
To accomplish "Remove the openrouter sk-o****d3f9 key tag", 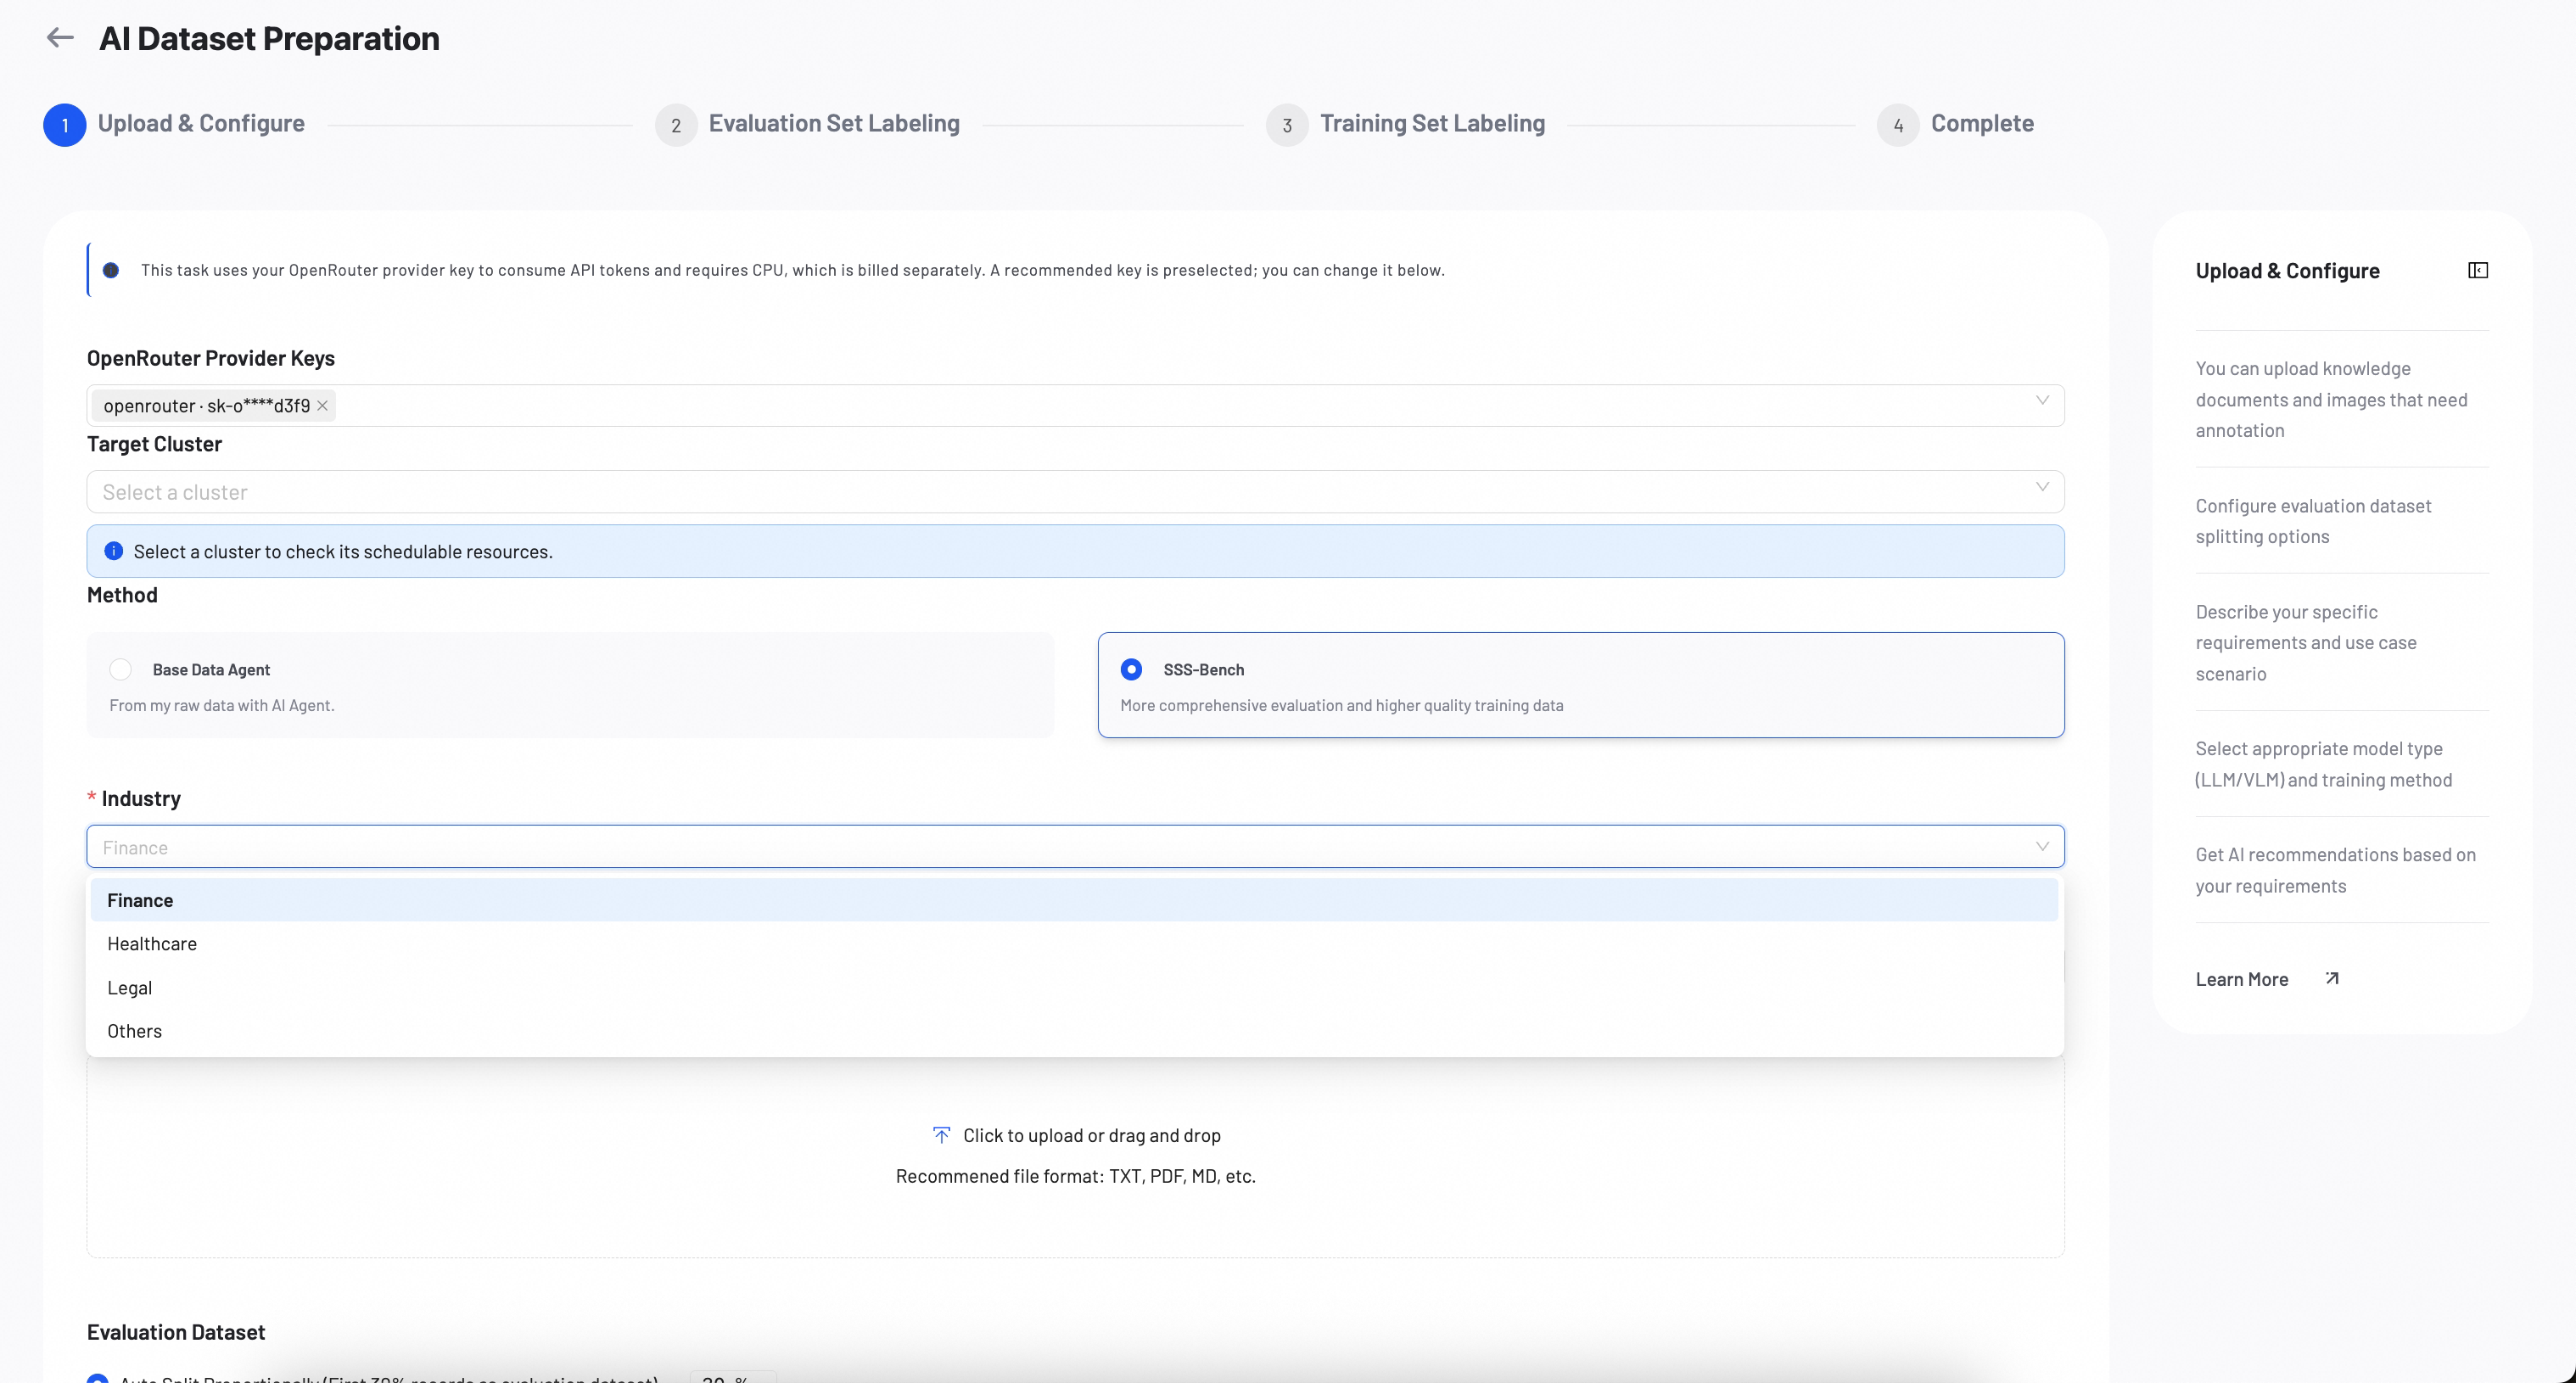I will click(322, 405).
